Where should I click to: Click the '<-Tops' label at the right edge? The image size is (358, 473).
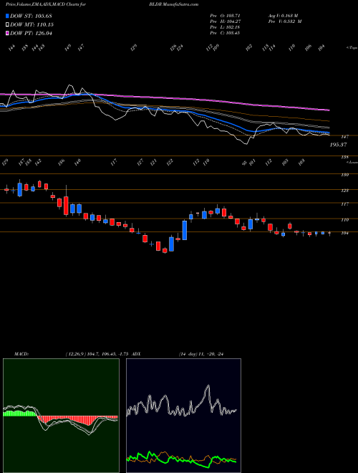point(352,48)
